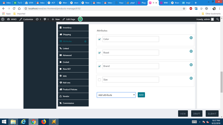Switch to the To D... sheet tab
The width and height of the screenshot is (223, 125).
coord(18,3)
